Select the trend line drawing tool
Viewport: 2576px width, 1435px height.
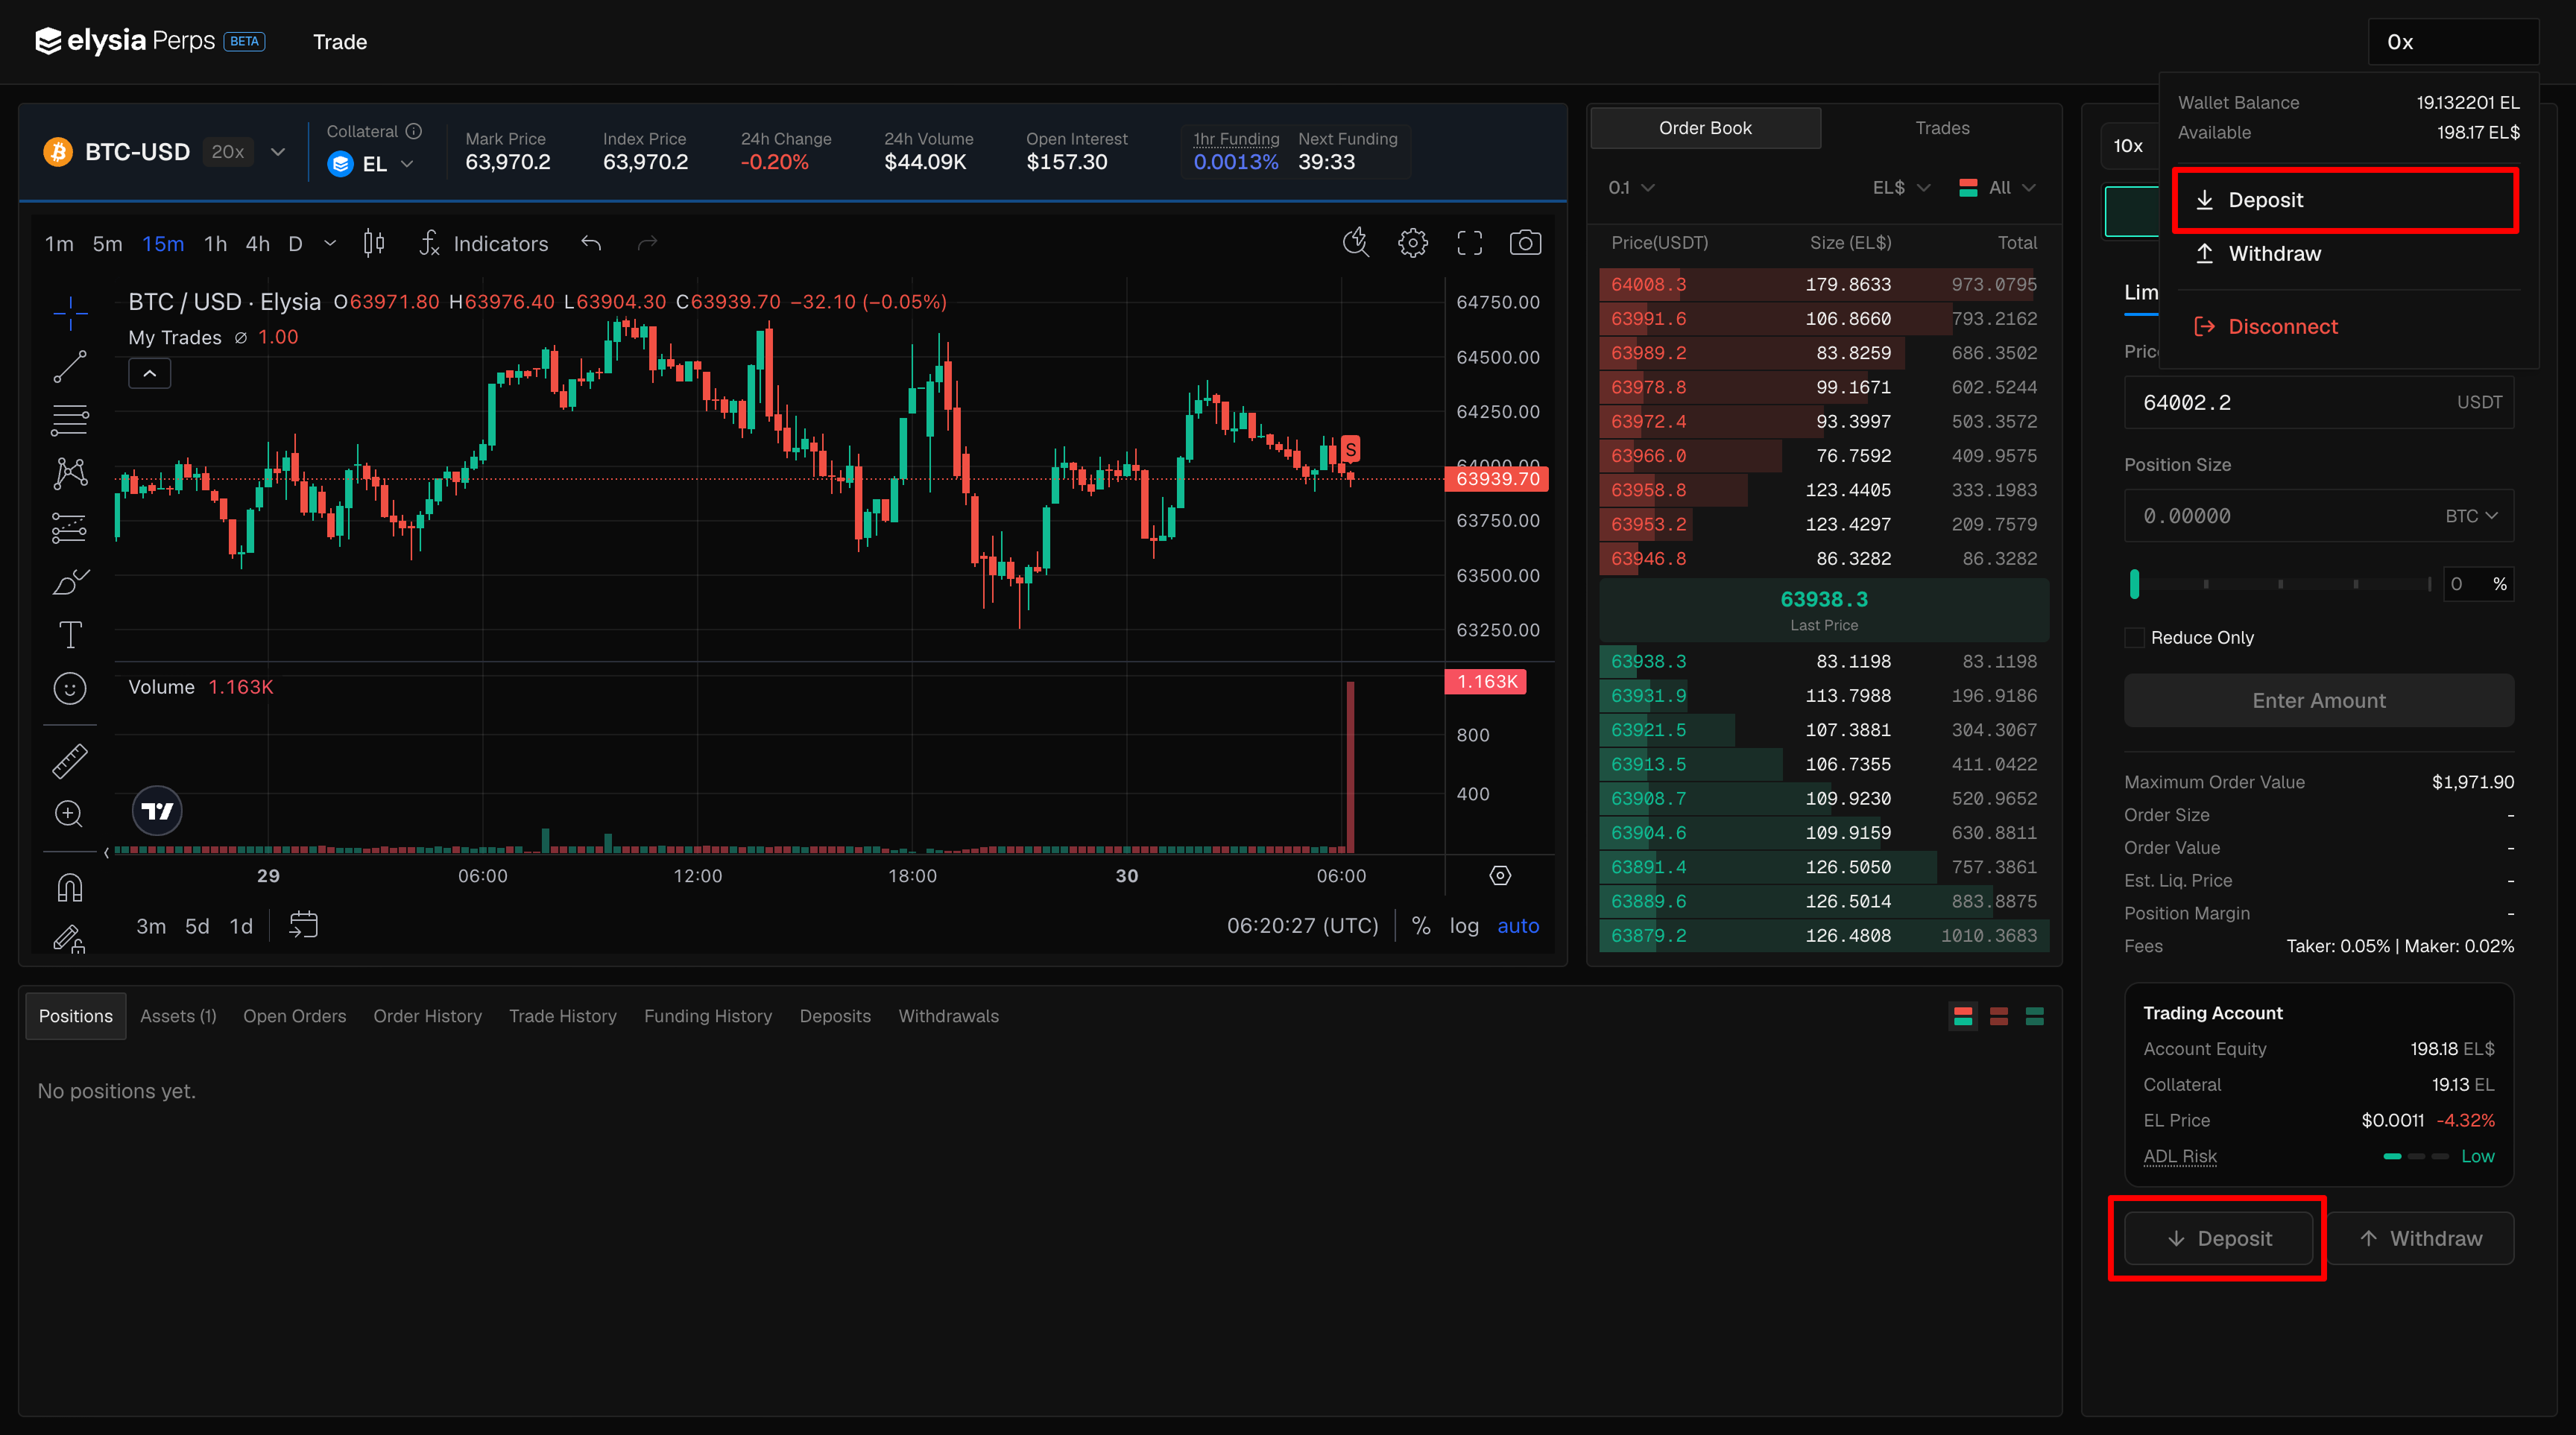click(70, 367)
